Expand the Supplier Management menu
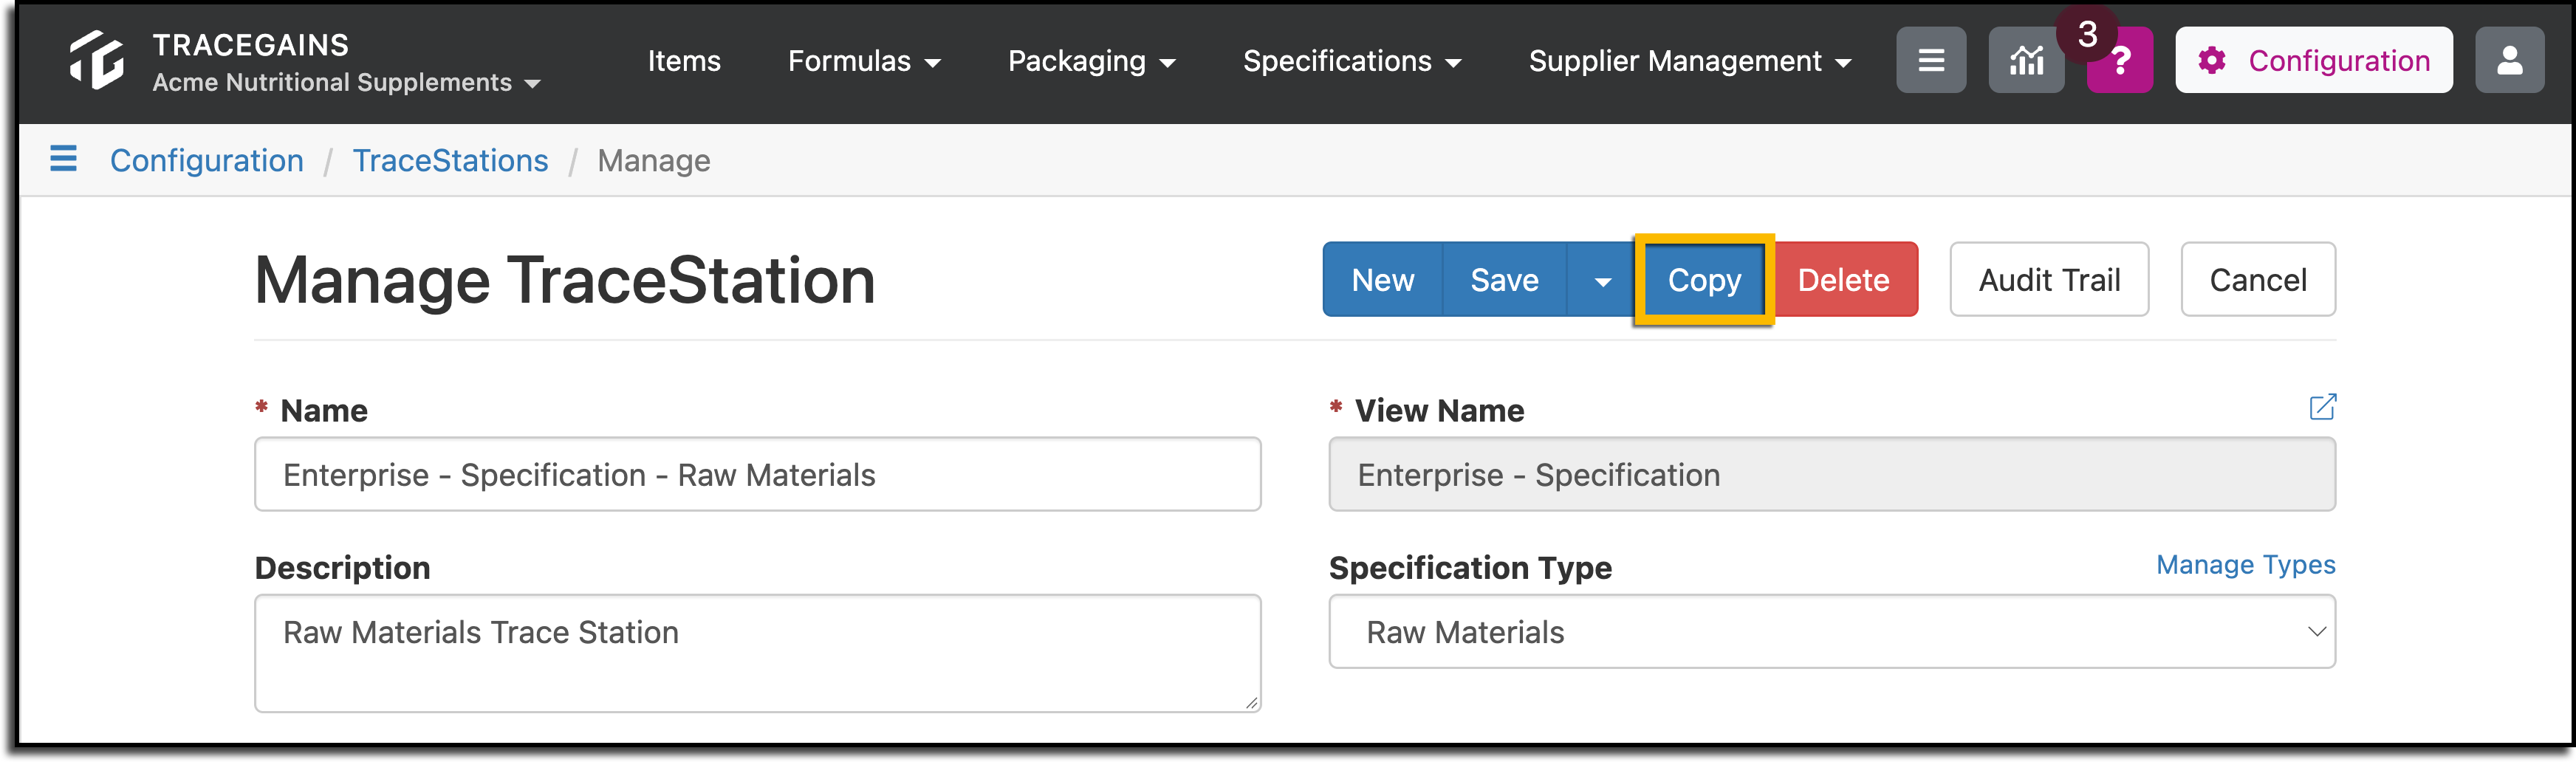The width and height of the screenshot is (2576, 762). [1690, 61]
